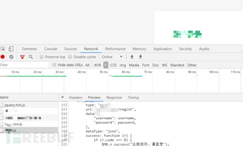Open network search with magnifier icon
This screenshot has height=146, width=243.
pyautogui.click(x=31, y=57)
